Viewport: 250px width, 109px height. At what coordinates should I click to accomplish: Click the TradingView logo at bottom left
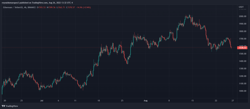tap(10, 106)
